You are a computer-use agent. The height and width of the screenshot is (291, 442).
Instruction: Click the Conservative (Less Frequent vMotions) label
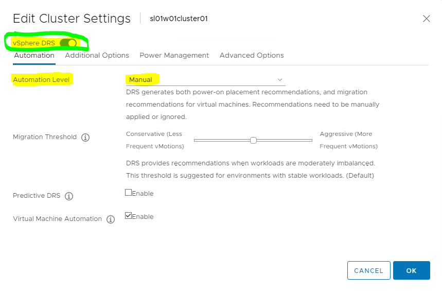pyautogui.click(x=155, y=140)
